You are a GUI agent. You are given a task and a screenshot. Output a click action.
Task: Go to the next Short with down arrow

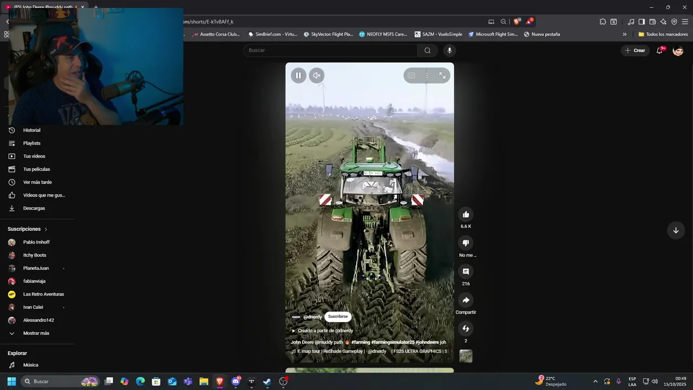[676, 230]
